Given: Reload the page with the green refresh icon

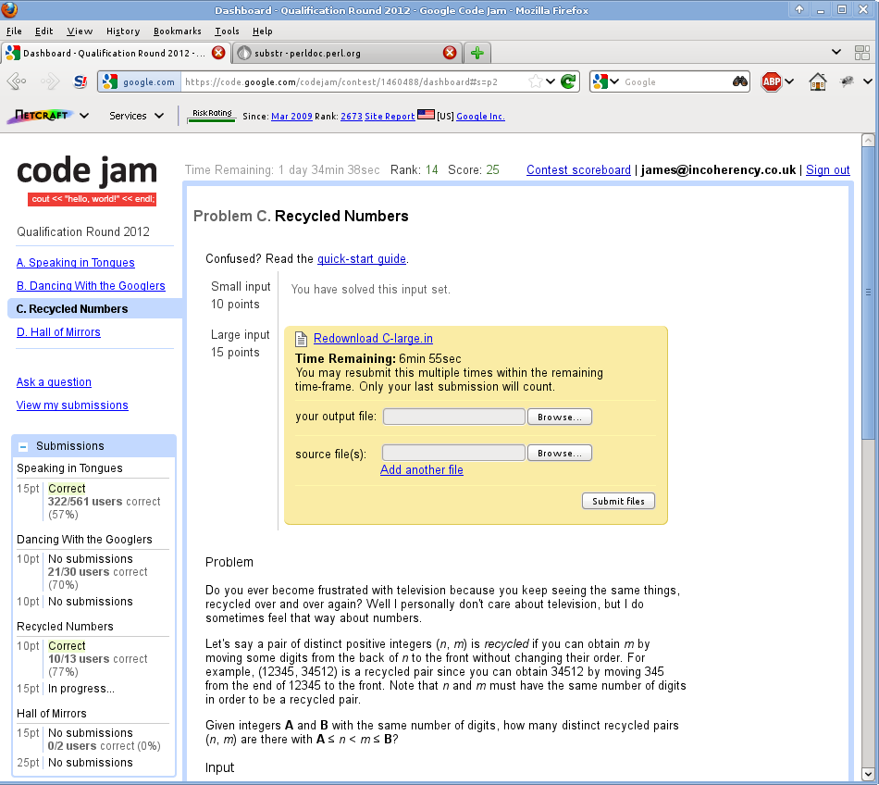Looking at the screenshot, I should (x=568, y=81).
